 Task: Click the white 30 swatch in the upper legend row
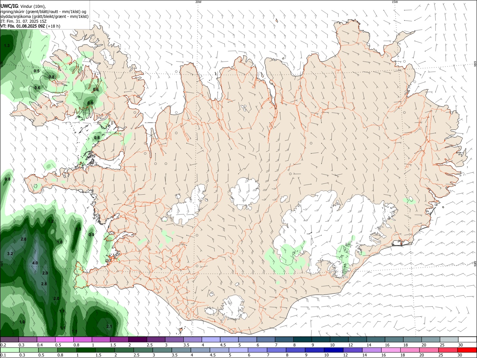pos(467,339)
